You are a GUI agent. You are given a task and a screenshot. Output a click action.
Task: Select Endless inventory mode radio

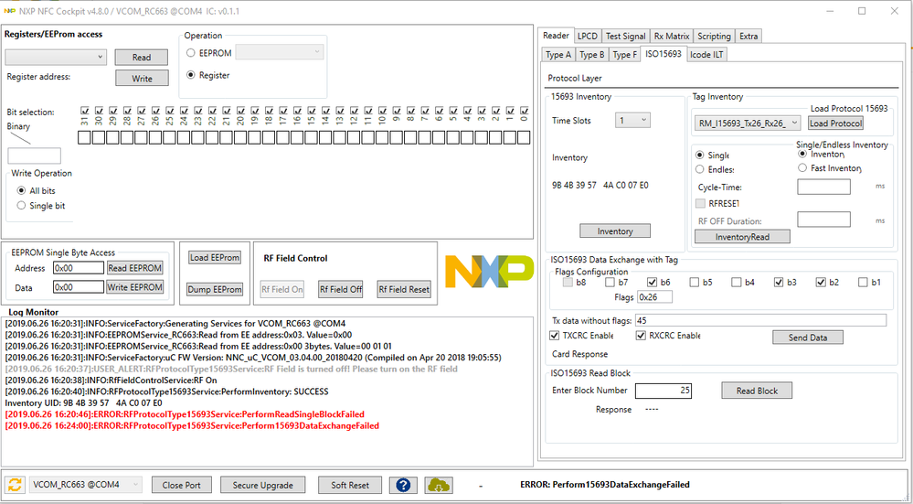(700, 169)
